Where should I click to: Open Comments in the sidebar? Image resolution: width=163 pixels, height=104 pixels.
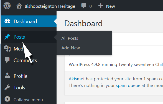(x=25, y=60)
